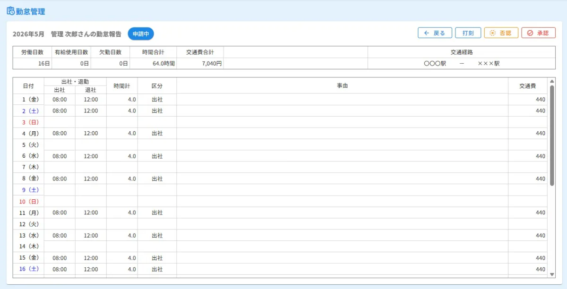The width and height of the screenshot is (567, 289).
Task: Click the table scrollbar down arrow
Action: pos(552,274)
